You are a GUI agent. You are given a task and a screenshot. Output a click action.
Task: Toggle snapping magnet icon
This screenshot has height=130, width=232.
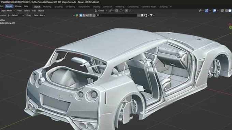pyautogui.click(x=117, y=11)
